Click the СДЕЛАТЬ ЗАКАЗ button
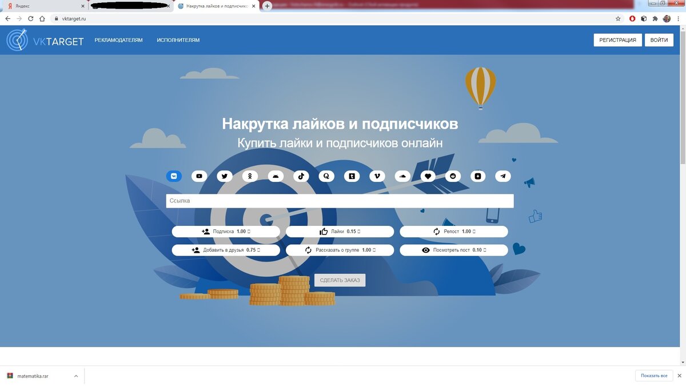Image resolution: width=686 pixels, height=386 pixels. pos(340,280)
